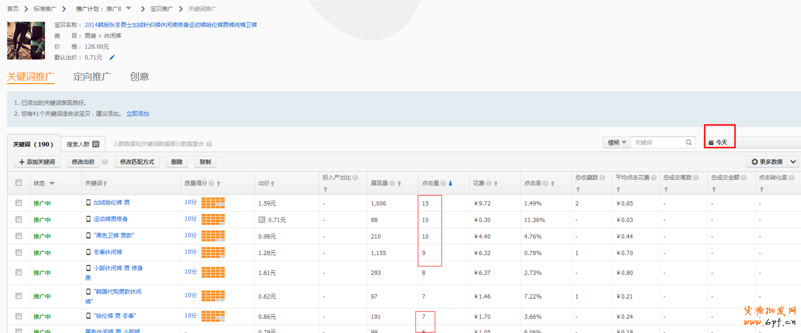Tick the select-all checkbox in table header
The width and height of the screenshot is (801, 333).
click(x=19, y=183)
